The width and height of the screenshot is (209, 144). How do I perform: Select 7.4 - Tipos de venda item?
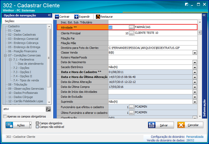coord(26,80)
